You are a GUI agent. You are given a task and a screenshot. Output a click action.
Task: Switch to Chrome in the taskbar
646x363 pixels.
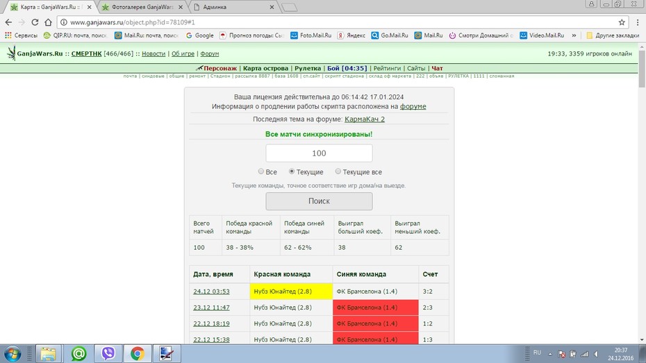click(x=138, y=354)
